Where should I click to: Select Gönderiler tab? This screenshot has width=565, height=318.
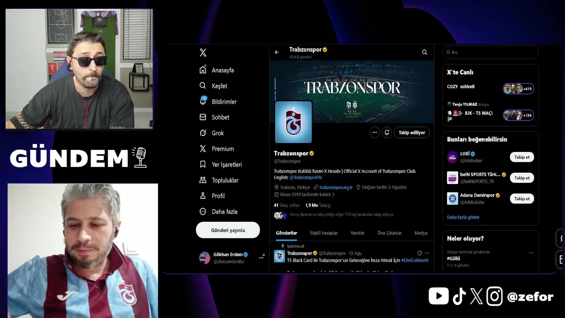tap(286, 233)
